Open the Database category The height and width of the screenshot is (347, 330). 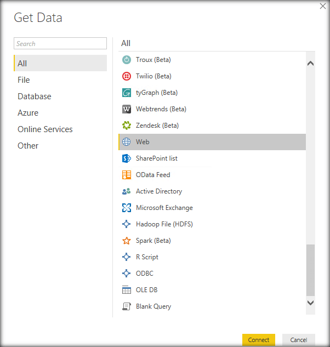coord(35,96)
